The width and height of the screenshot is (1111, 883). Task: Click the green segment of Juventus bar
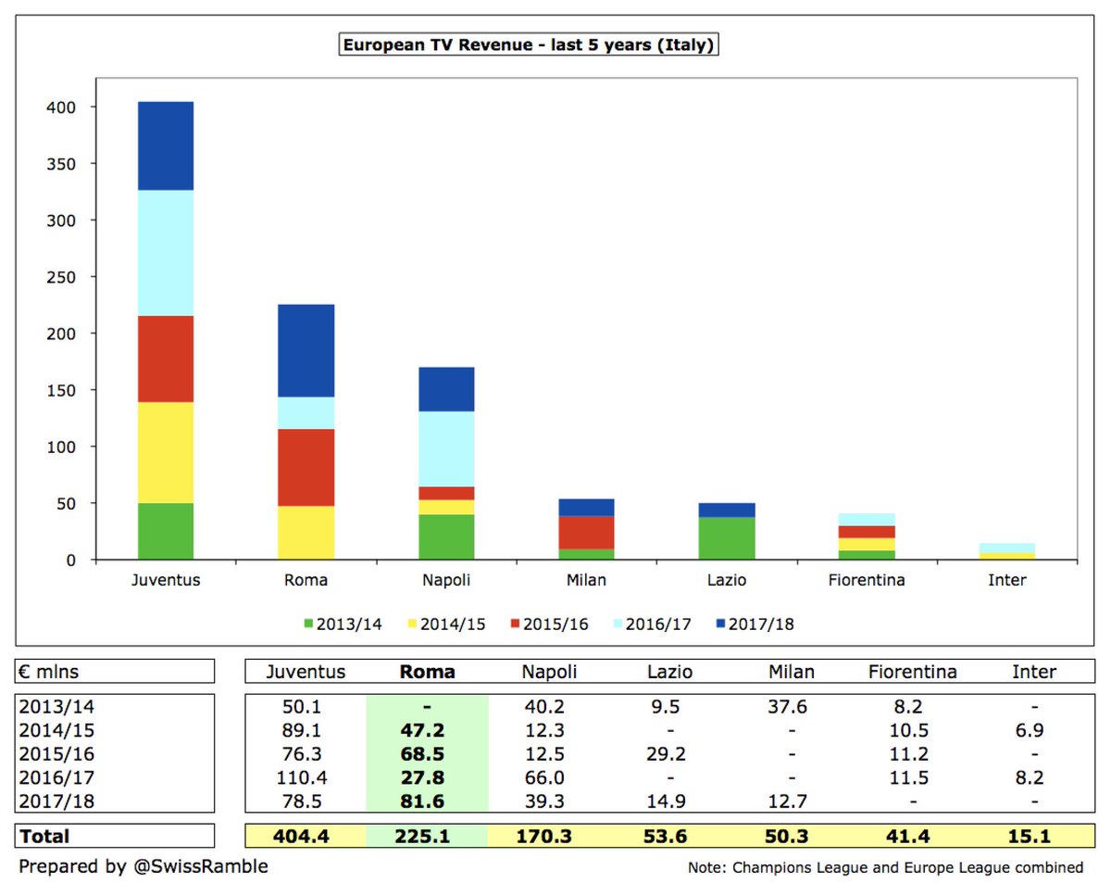click(165, 531)
